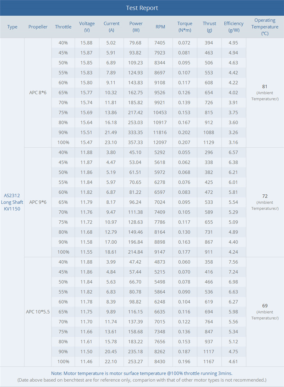The height and width of the screenshot is (387, 284).
Task: Click thrust value 1129 in the table
Action: coord(209,142)
